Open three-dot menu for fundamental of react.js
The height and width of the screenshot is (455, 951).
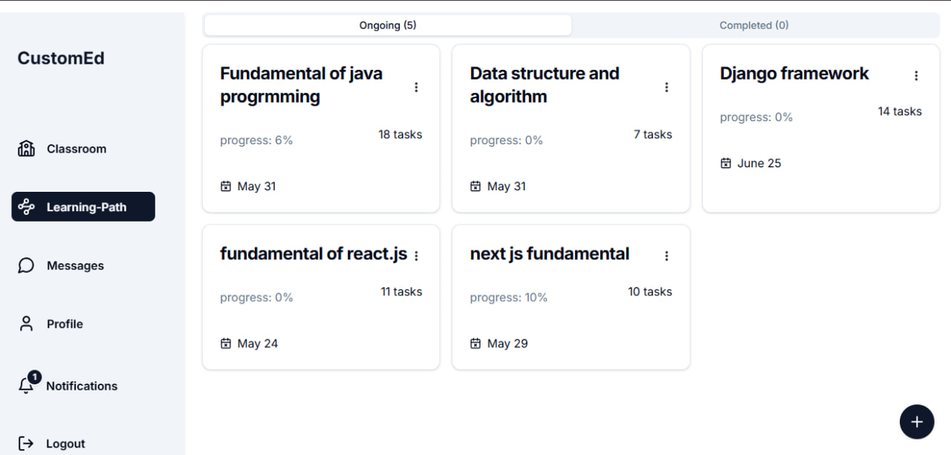coord(416,256)
